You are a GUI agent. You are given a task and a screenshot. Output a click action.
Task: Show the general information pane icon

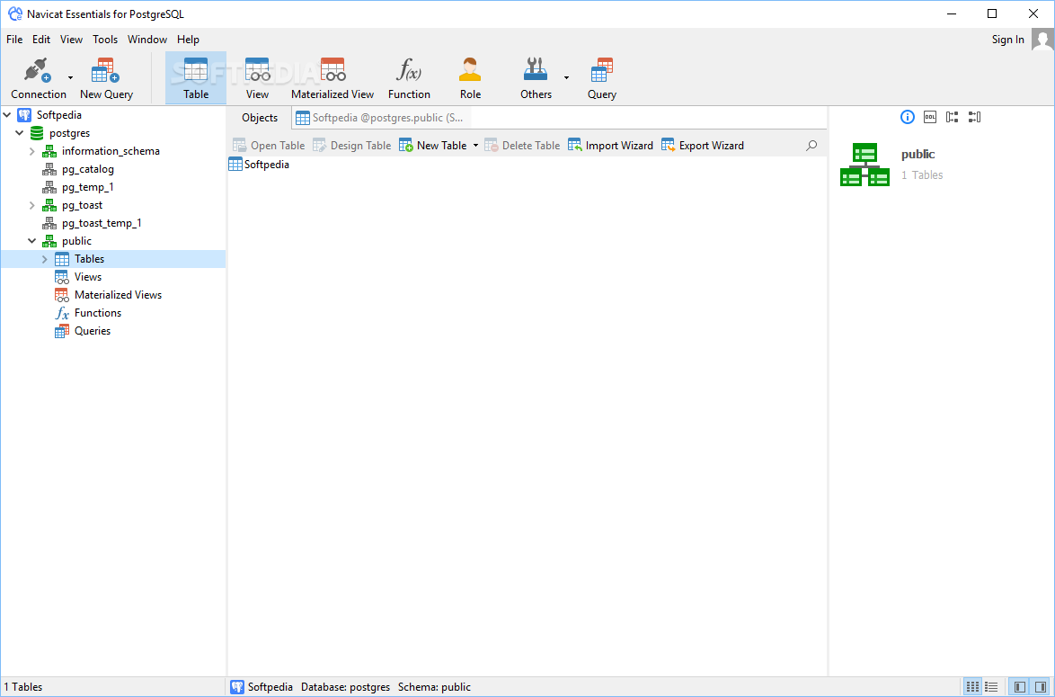tap(908, 117)
